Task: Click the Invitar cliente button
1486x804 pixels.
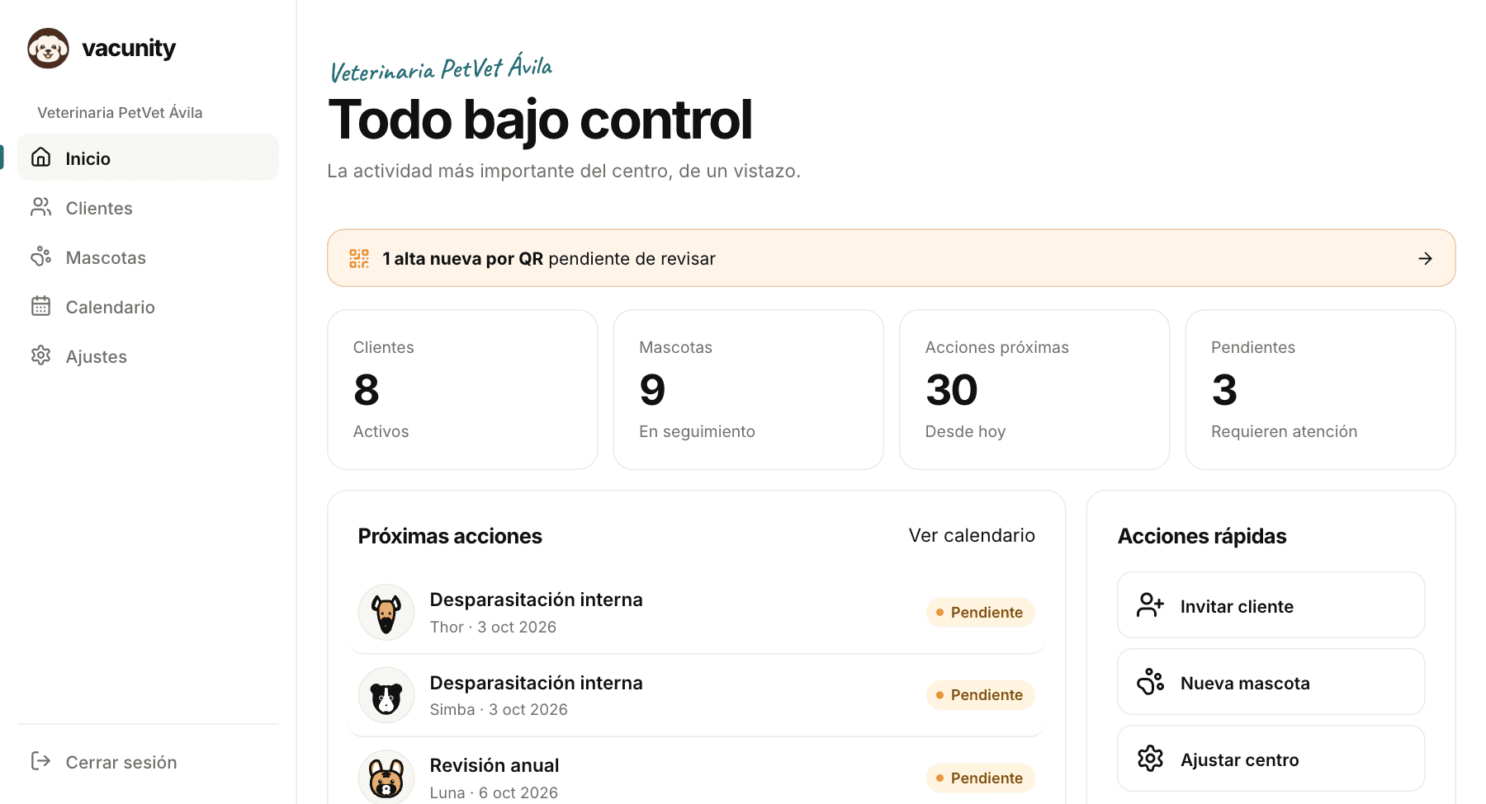Action: (1271, 605)
